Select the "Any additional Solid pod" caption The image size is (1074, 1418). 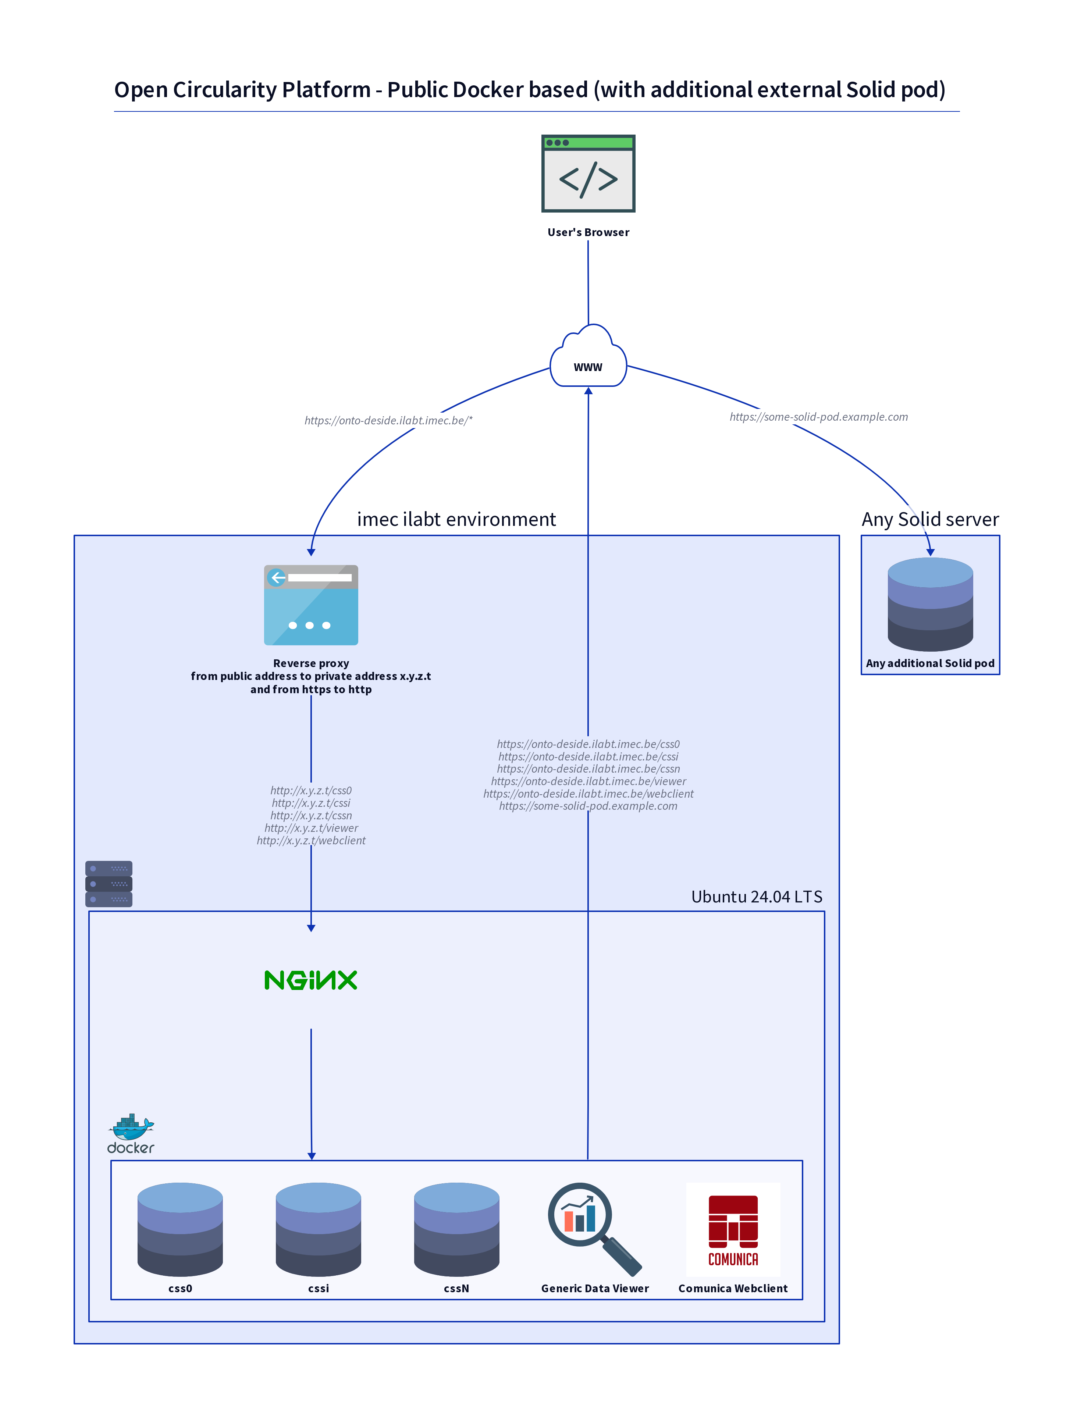tap(931, 663)
